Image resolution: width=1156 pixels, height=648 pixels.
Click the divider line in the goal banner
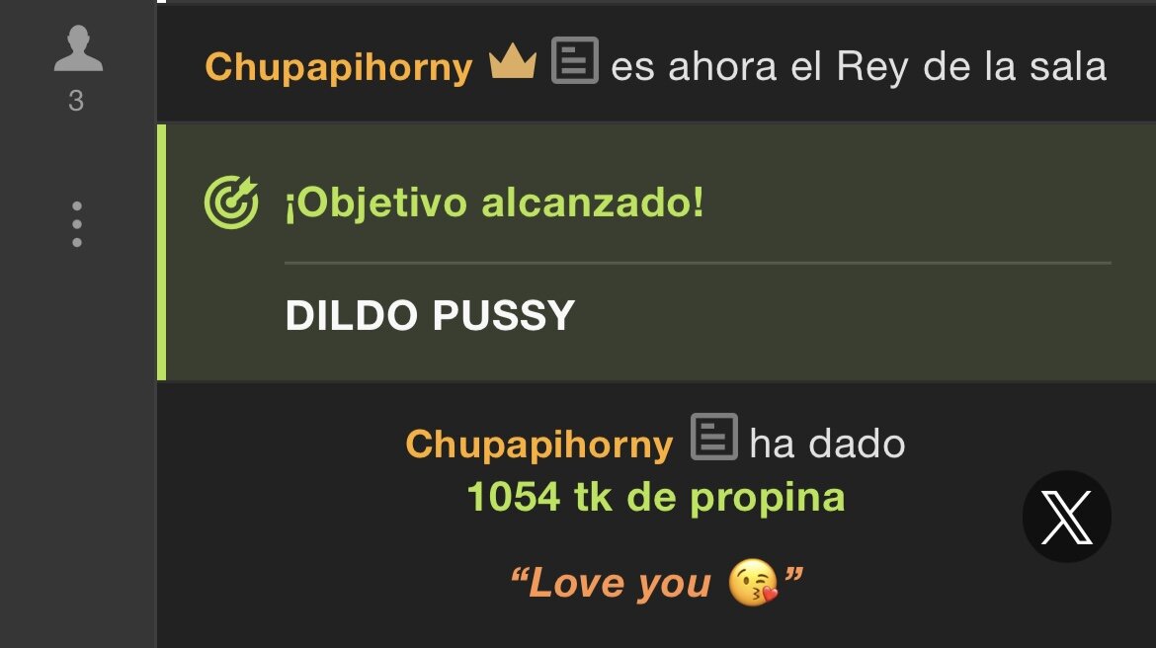(x=698, y=263)
